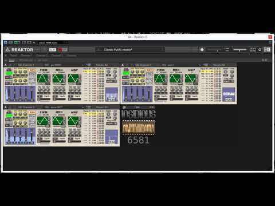Open SID Channel 2 snapshot dropdown arrow
Screen dimensions: 275x206
click(200, 65)
